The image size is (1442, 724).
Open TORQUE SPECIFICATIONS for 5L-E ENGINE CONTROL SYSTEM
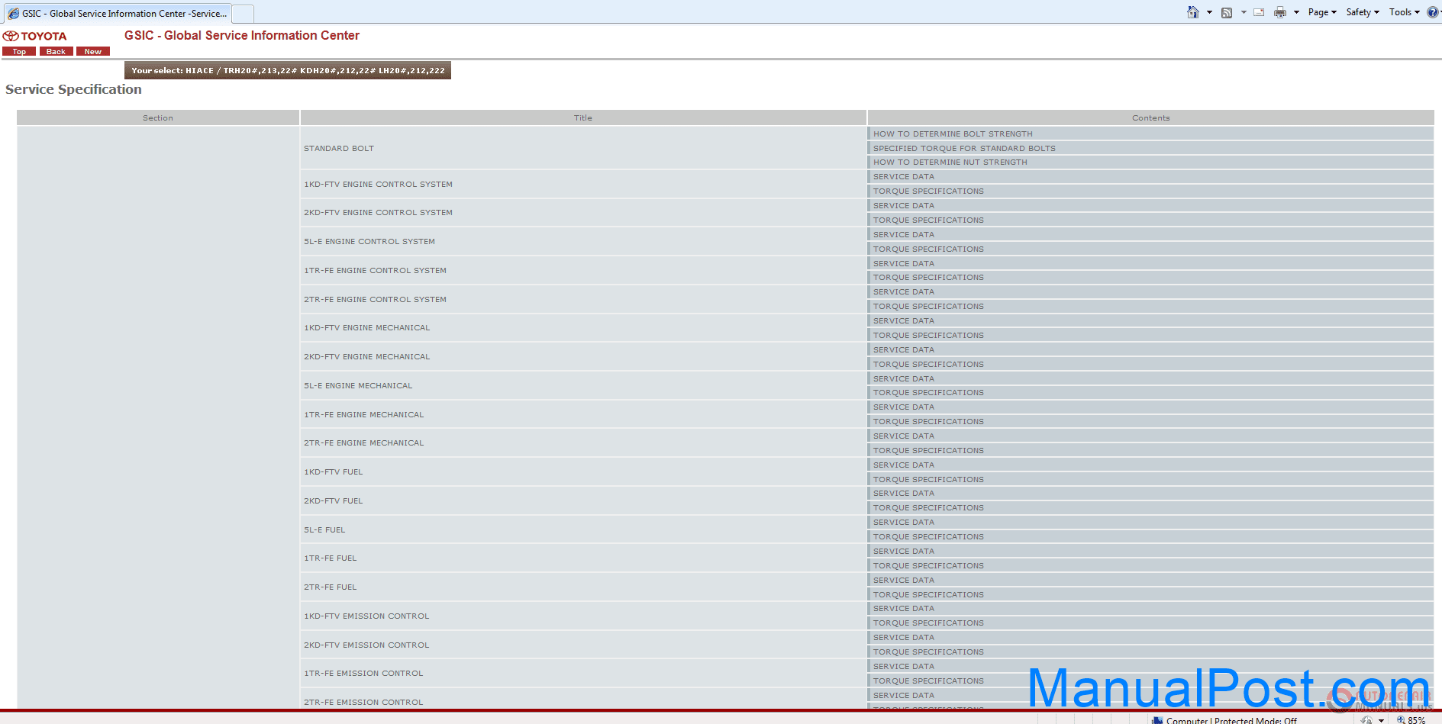pos(928,249)
